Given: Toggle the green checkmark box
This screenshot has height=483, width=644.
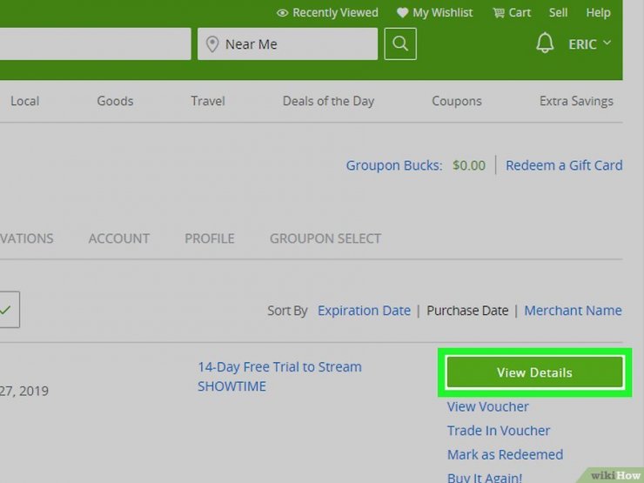Looking at the screenshot, I should coord(9,310).
